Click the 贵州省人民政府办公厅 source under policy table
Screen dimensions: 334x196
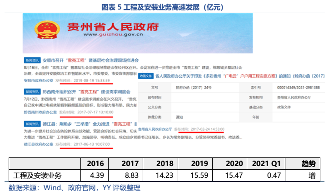(156, 129)
